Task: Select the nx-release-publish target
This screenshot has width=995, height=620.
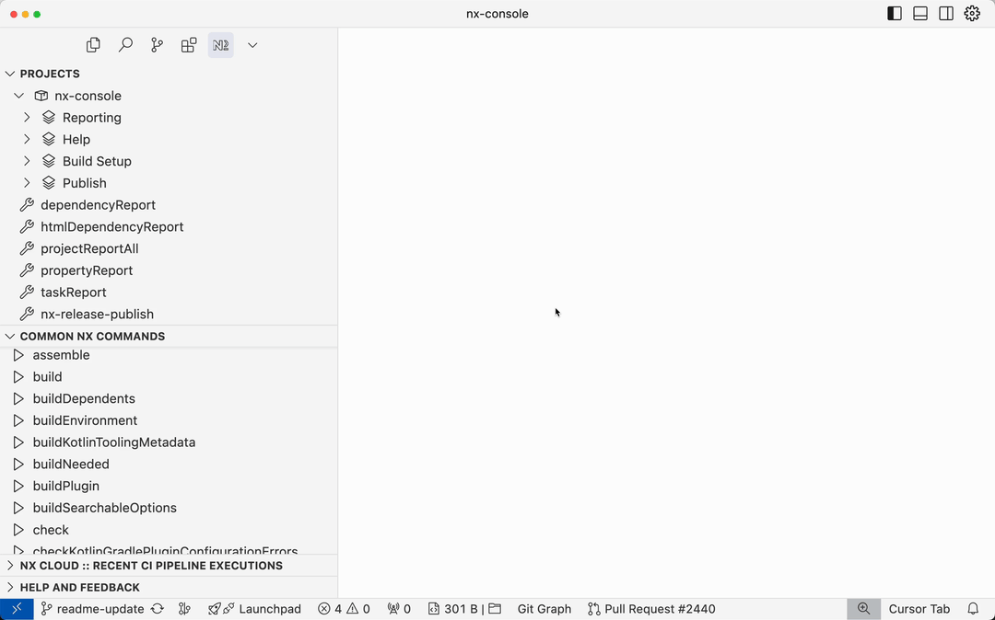Action: (97, 314)
